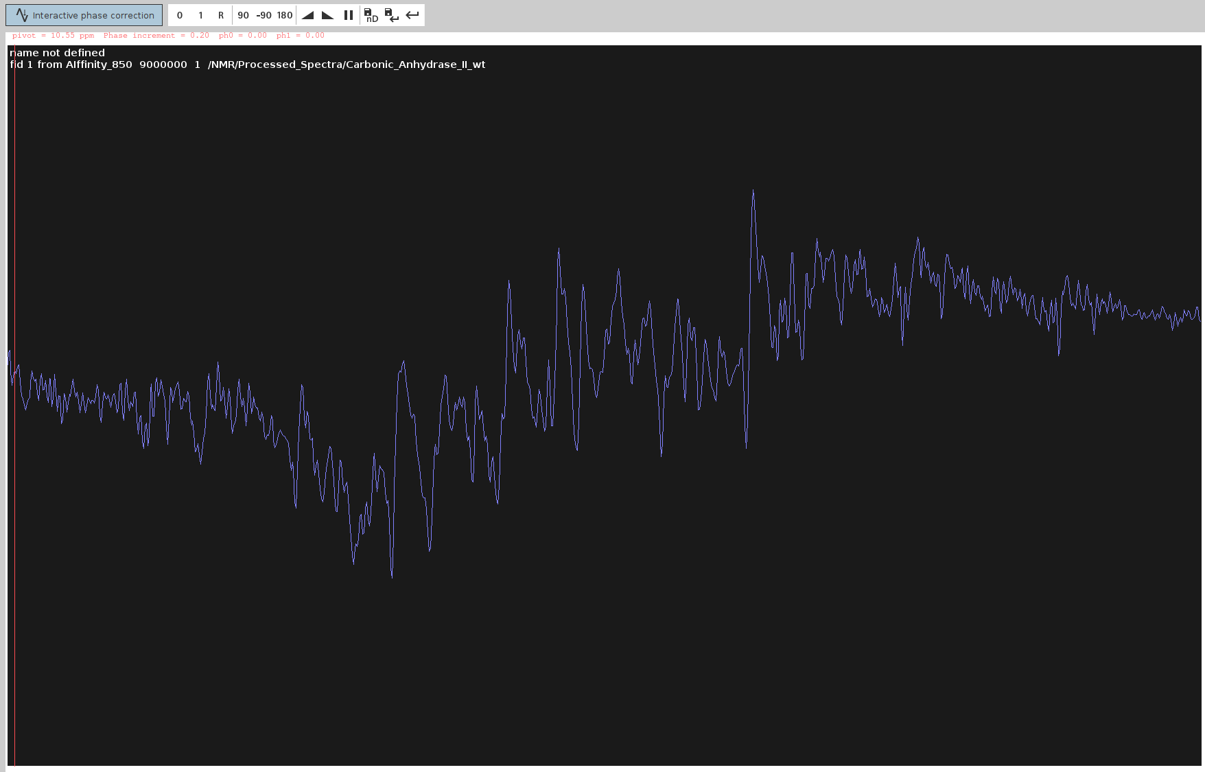Reset phase values with the R button
The image size is (1205, 772).
pos(221,15)
